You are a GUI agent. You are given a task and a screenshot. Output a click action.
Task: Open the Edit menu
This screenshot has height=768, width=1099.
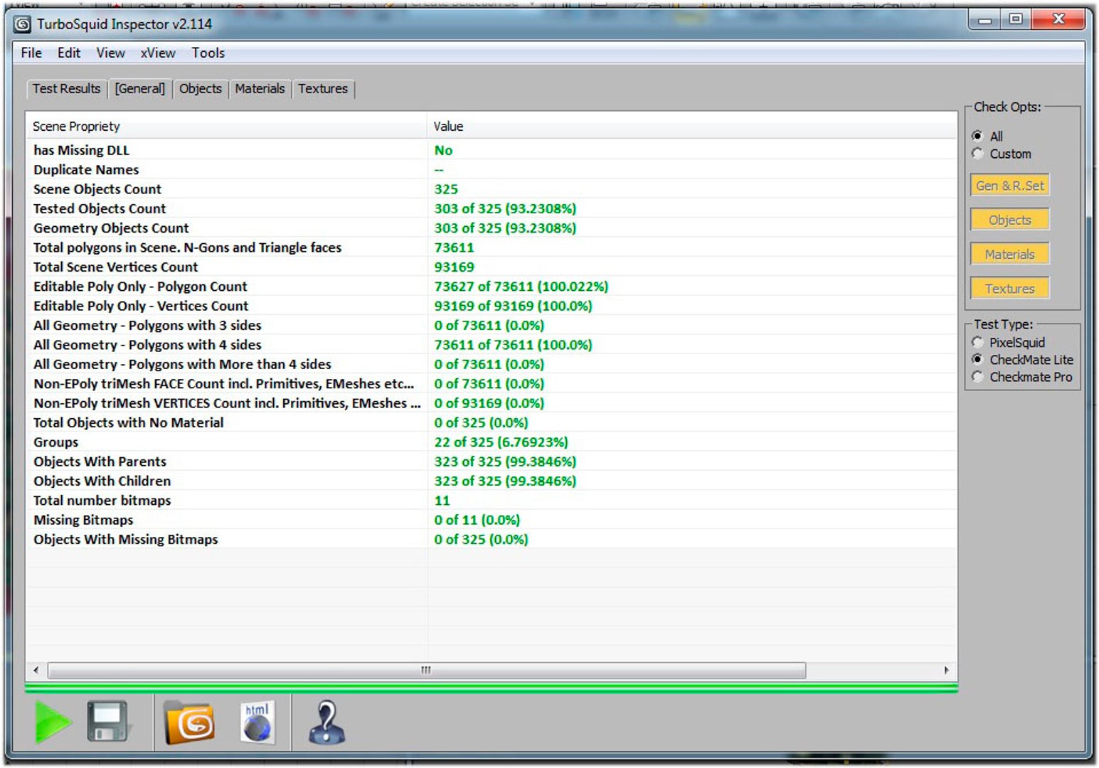click(69, 53)
